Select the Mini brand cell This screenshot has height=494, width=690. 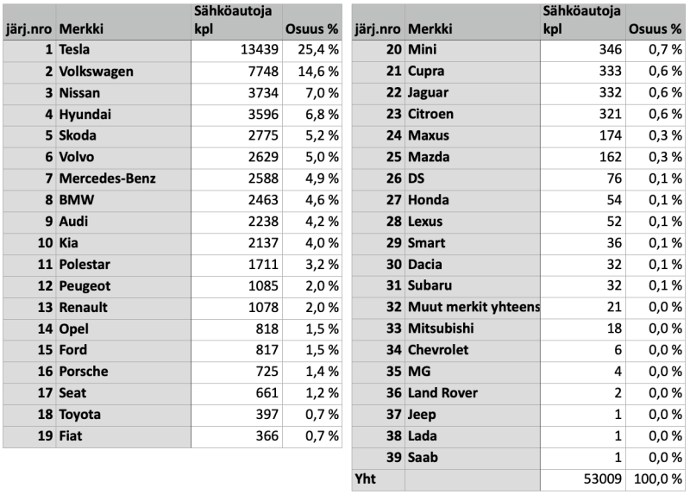point(423,50)
